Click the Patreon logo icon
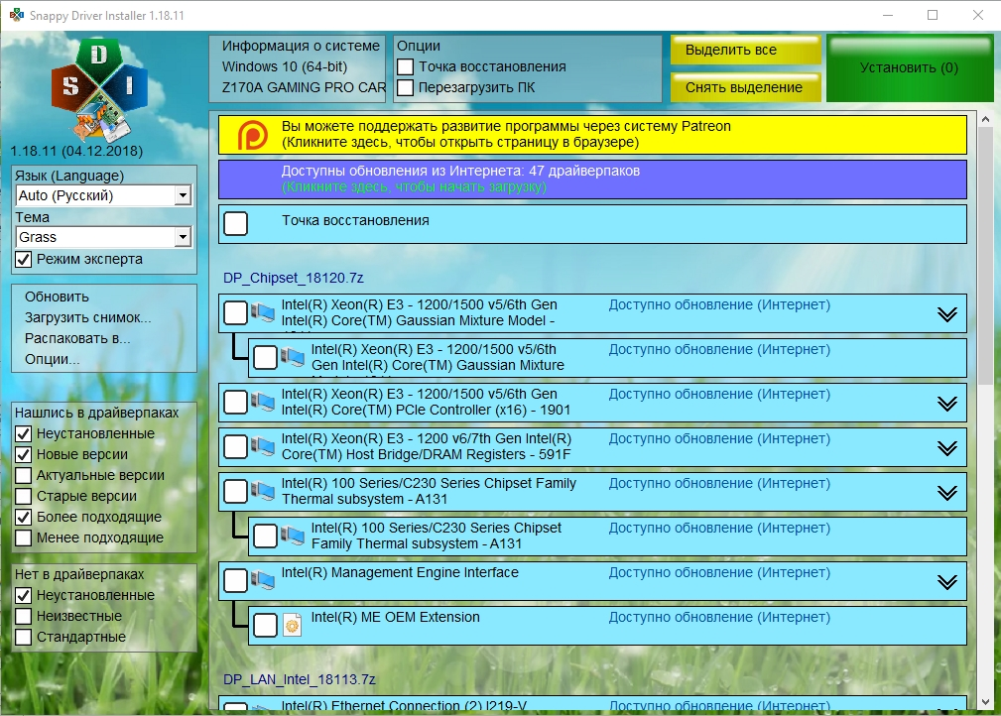 pyautogui.click(x=252, y=135)
